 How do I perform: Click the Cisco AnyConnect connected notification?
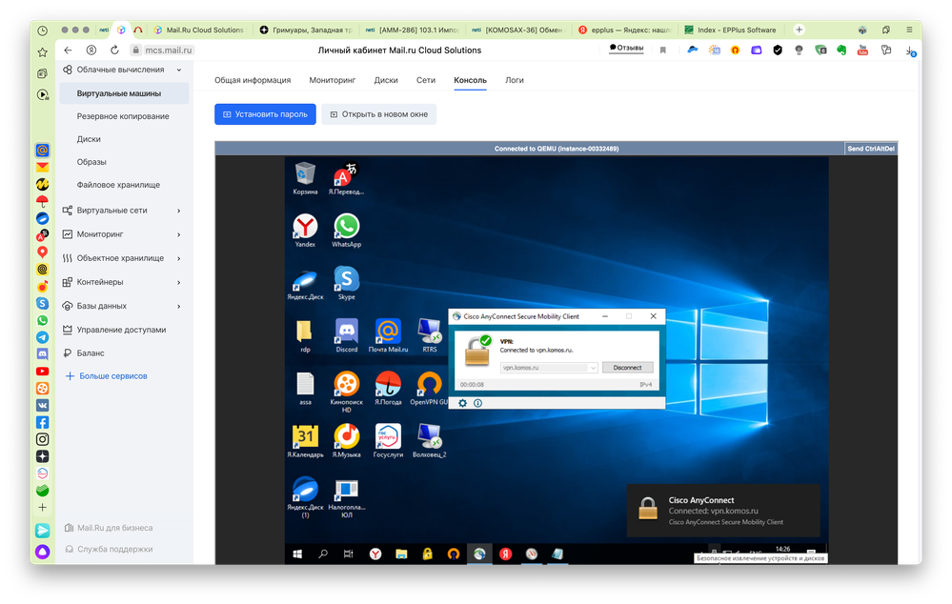tap(723, 511)
